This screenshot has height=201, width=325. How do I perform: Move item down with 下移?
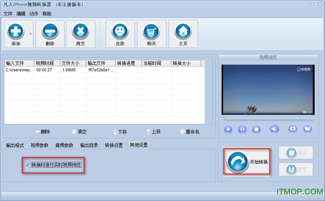pyautogui.click(x=120, y=132)
